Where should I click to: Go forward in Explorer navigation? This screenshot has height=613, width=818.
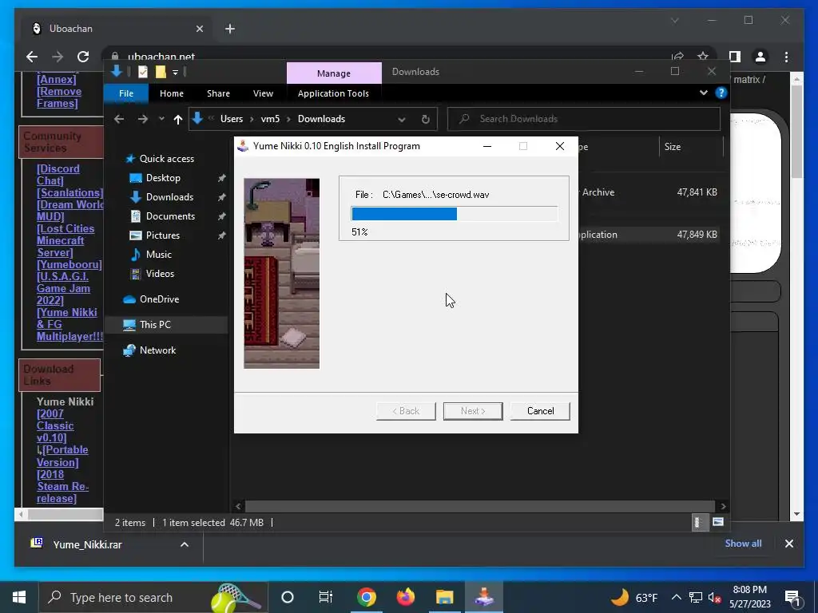142,119
